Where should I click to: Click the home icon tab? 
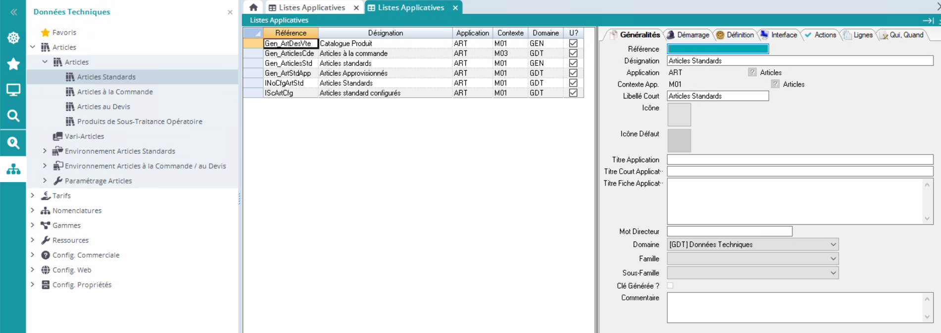[253, 7]
